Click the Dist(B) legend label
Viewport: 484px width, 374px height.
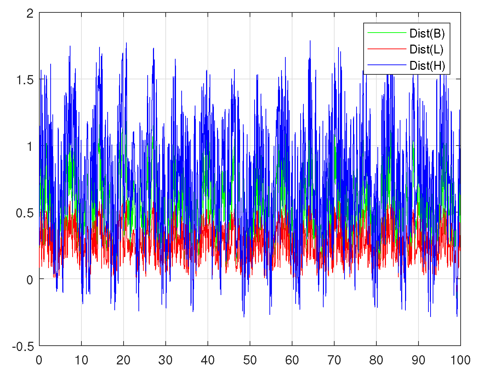point(427,33)
